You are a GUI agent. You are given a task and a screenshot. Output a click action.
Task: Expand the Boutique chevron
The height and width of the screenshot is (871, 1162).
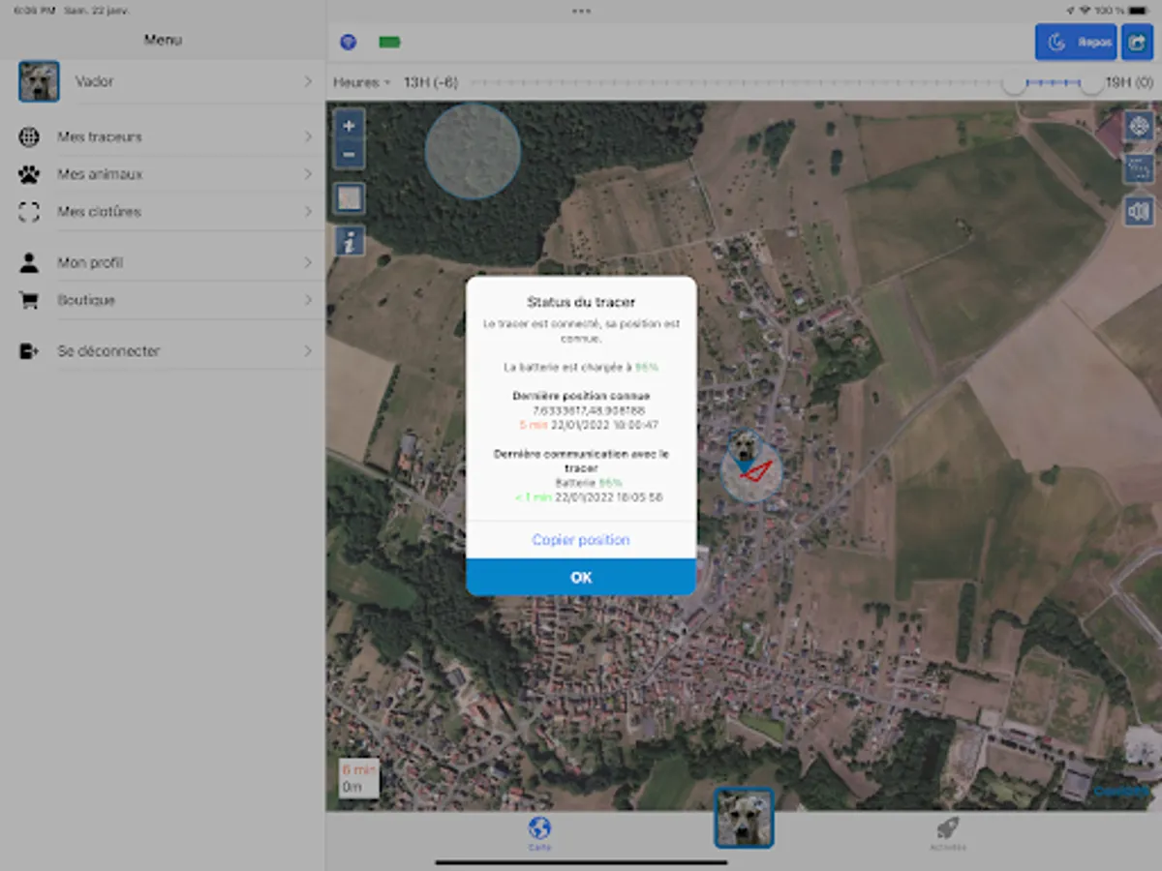[x=308, y=300]
